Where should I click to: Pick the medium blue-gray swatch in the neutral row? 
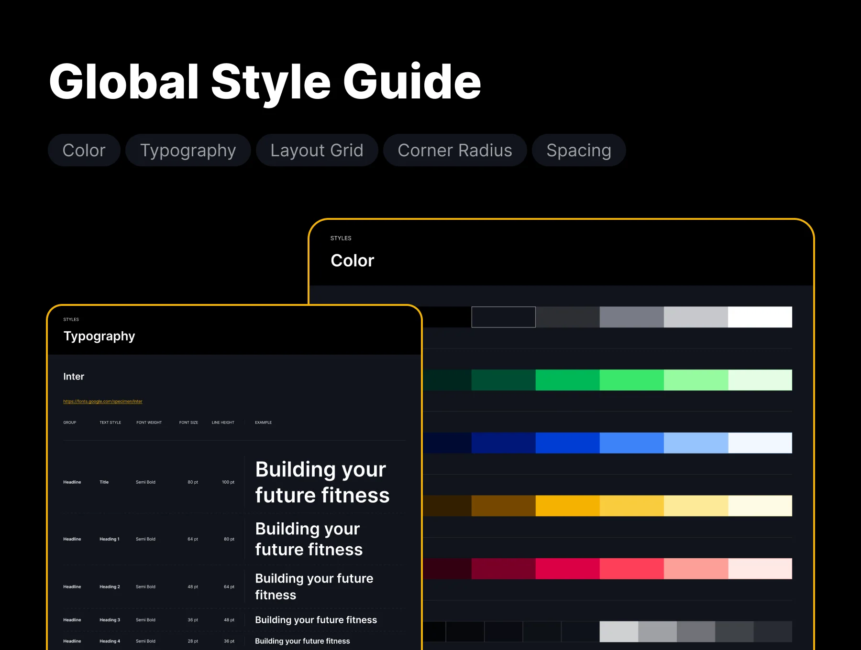point(632,317)
